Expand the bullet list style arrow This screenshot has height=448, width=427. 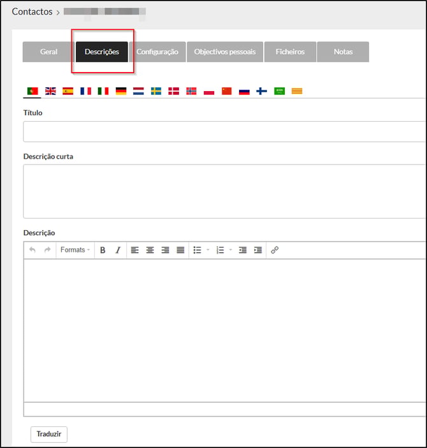pos(208,250)
